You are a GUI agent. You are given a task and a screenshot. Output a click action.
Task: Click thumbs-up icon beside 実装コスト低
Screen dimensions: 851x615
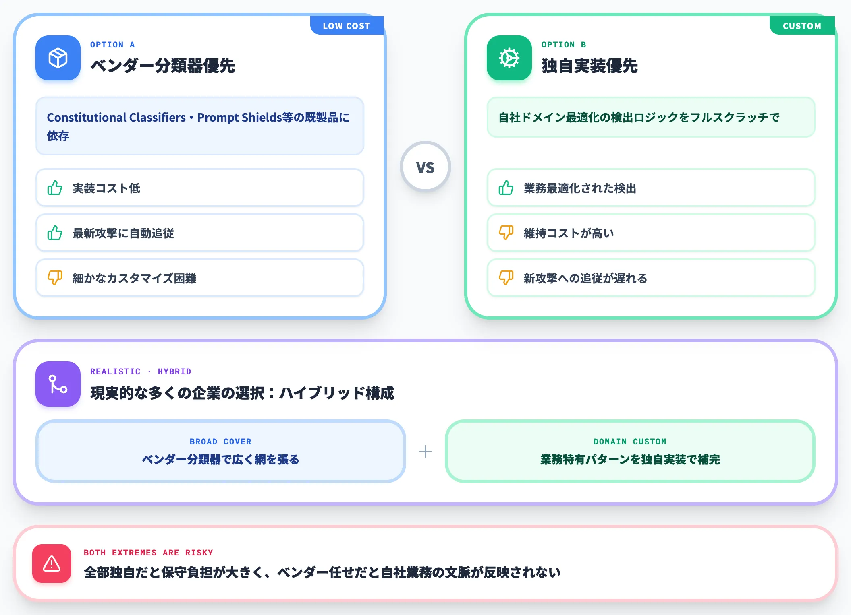(55, 188)
